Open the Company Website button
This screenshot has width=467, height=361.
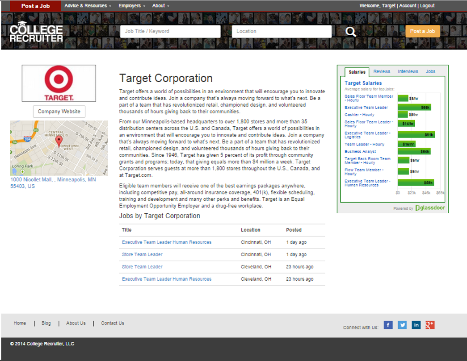[59, 112]
